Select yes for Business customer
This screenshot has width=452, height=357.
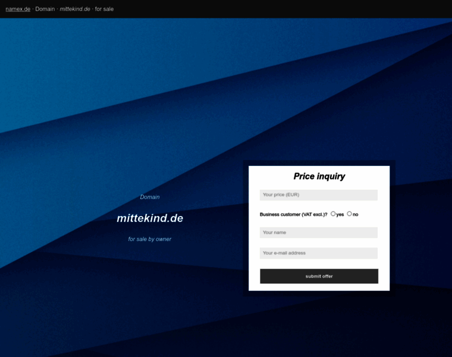333,214
